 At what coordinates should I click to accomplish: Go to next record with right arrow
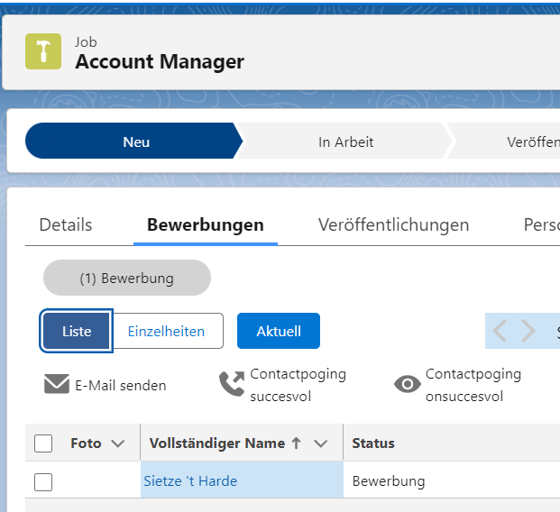pos(528,332)
